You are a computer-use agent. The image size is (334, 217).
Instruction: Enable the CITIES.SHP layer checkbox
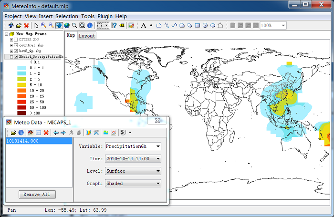[16, 40]
